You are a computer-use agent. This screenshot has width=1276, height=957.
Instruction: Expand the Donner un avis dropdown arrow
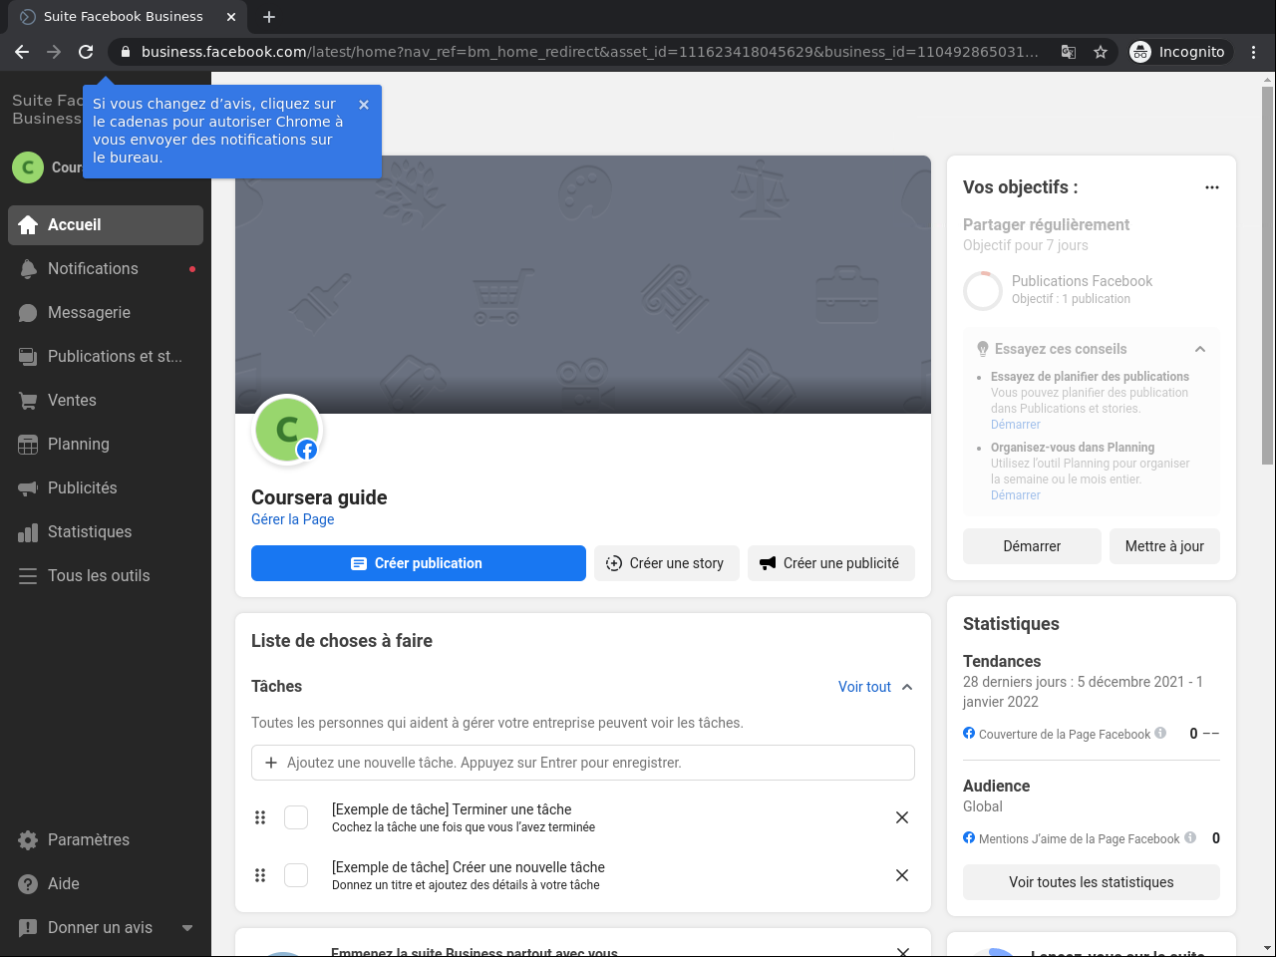point(187,928)
